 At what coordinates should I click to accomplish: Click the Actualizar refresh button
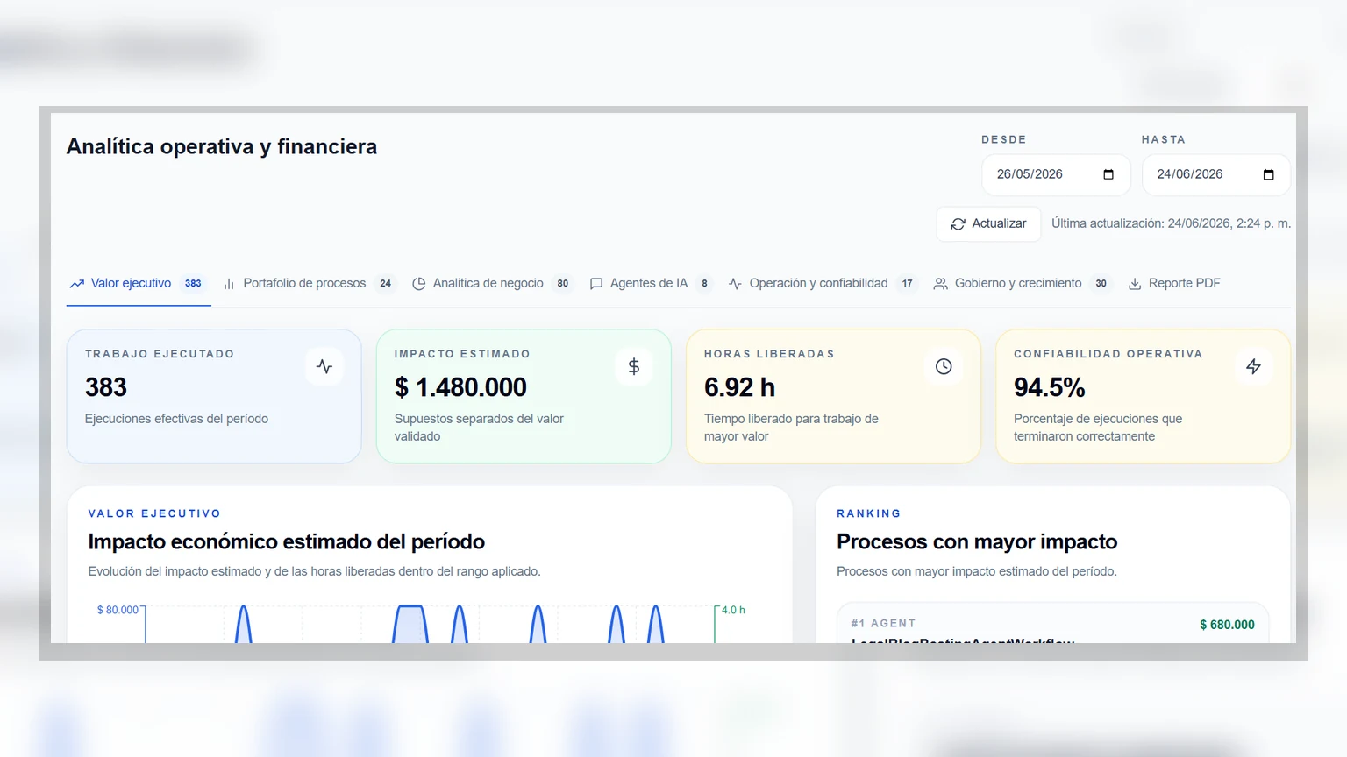click(988, 223)
